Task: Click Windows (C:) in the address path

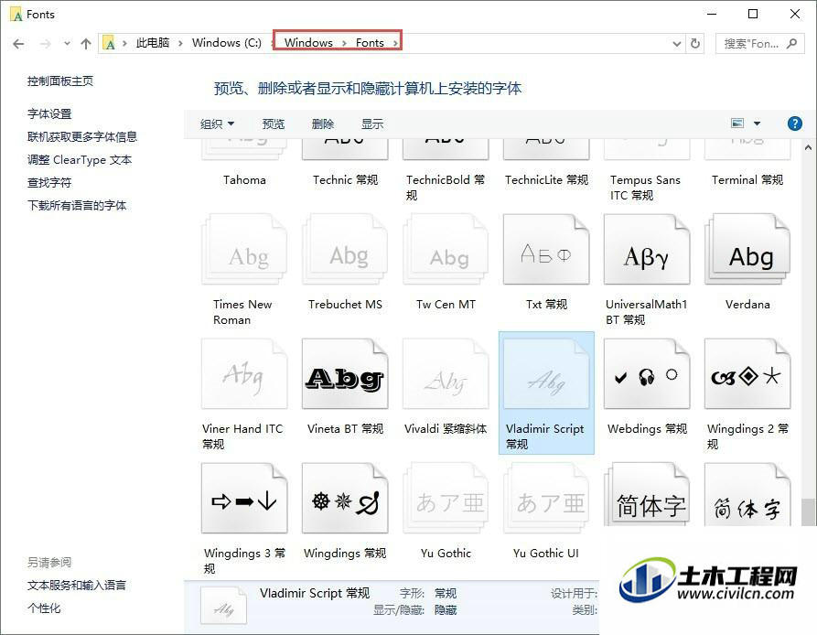Action: pyautogui.click(x=227, y=43)
